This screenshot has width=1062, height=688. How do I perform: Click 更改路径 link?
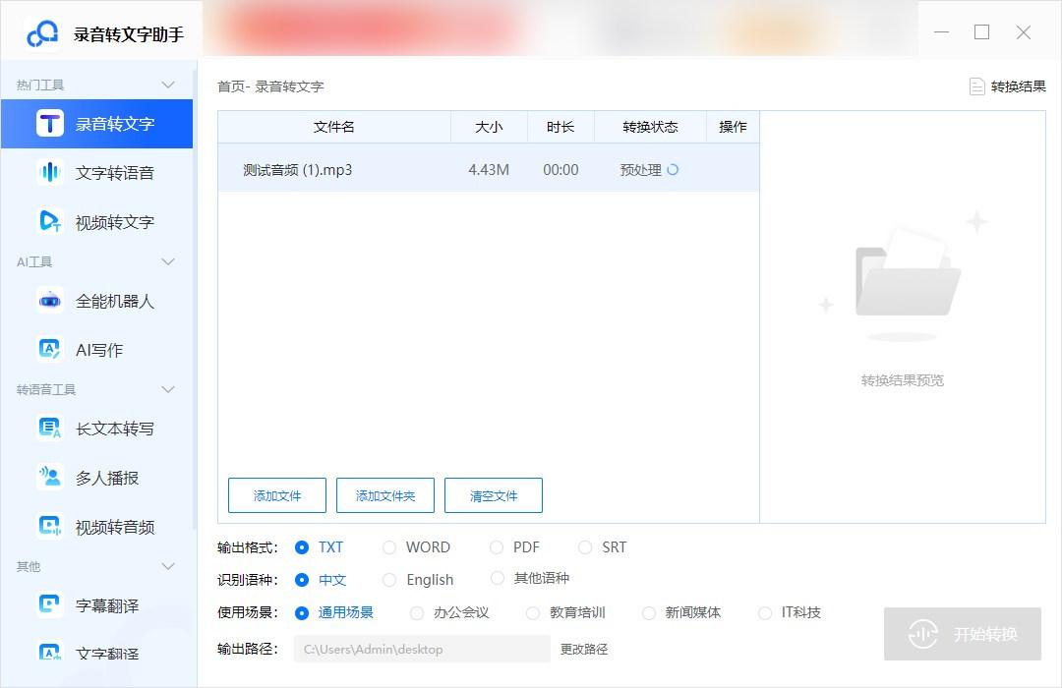[584, 649]
